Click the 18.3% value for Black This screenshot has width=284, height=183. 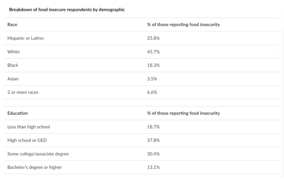(153, 65)
